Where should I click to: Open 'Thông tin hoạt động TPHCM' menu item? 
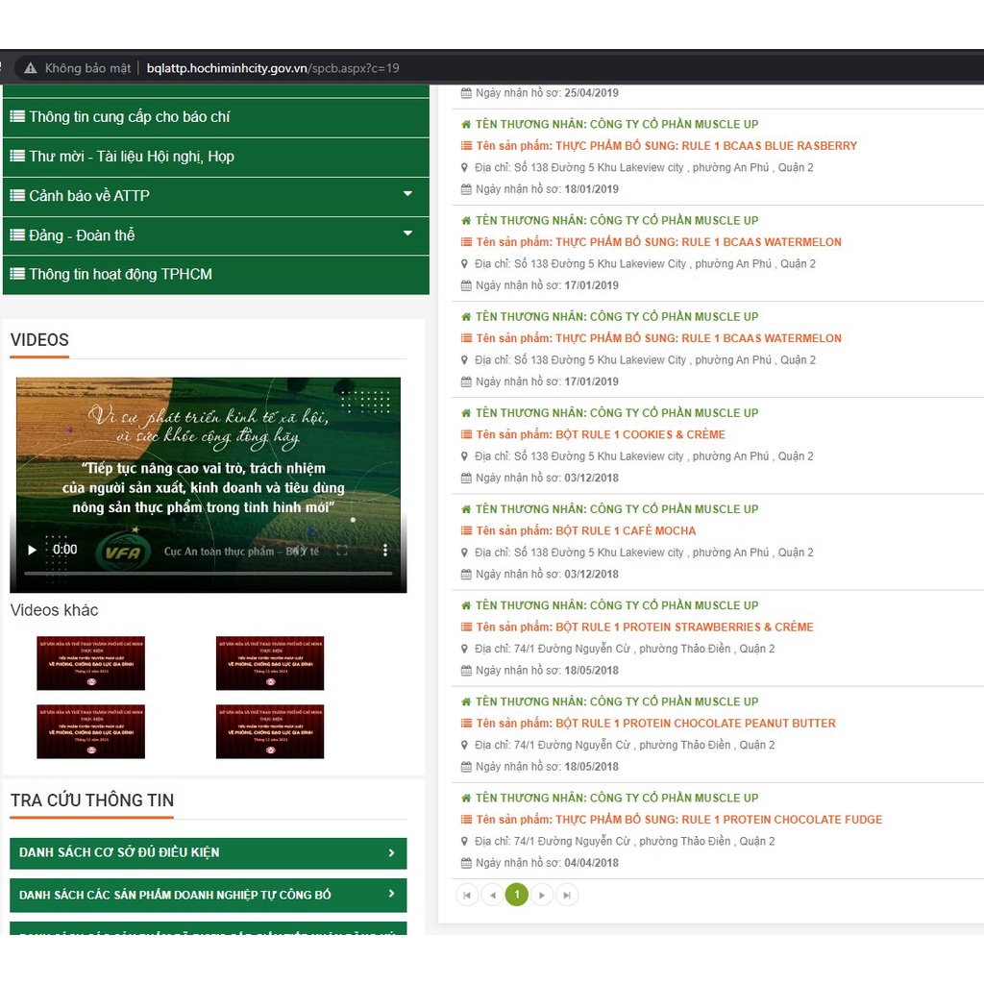pyautogui.click(x=120, y=274)
